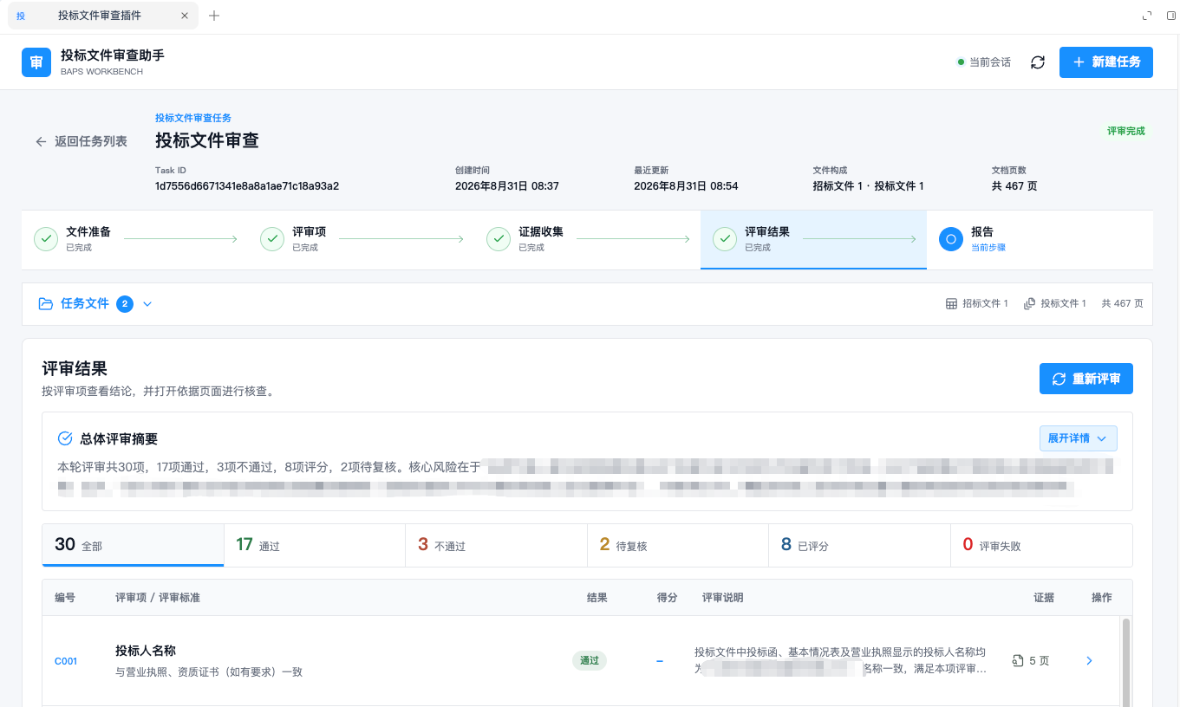Go to the 报告 step
Viewport: 1180px width, 707px height.
pyautogui.click(x=1040, y=240)
